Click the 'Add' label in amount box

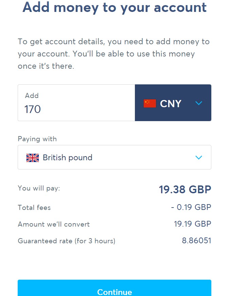tap(32, 96)
